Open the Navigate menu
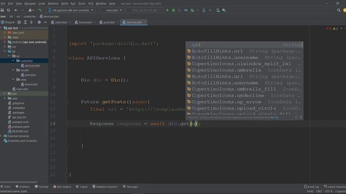Screen dimensions: 346x194 [x=30, y=4]
